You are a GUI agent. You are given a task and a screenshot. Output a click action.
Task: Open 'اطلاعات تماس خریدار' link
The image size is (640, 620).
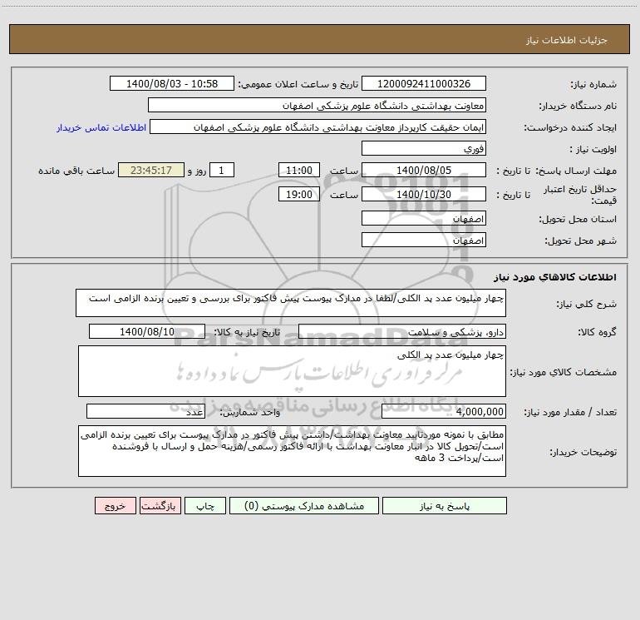[101, 127]
